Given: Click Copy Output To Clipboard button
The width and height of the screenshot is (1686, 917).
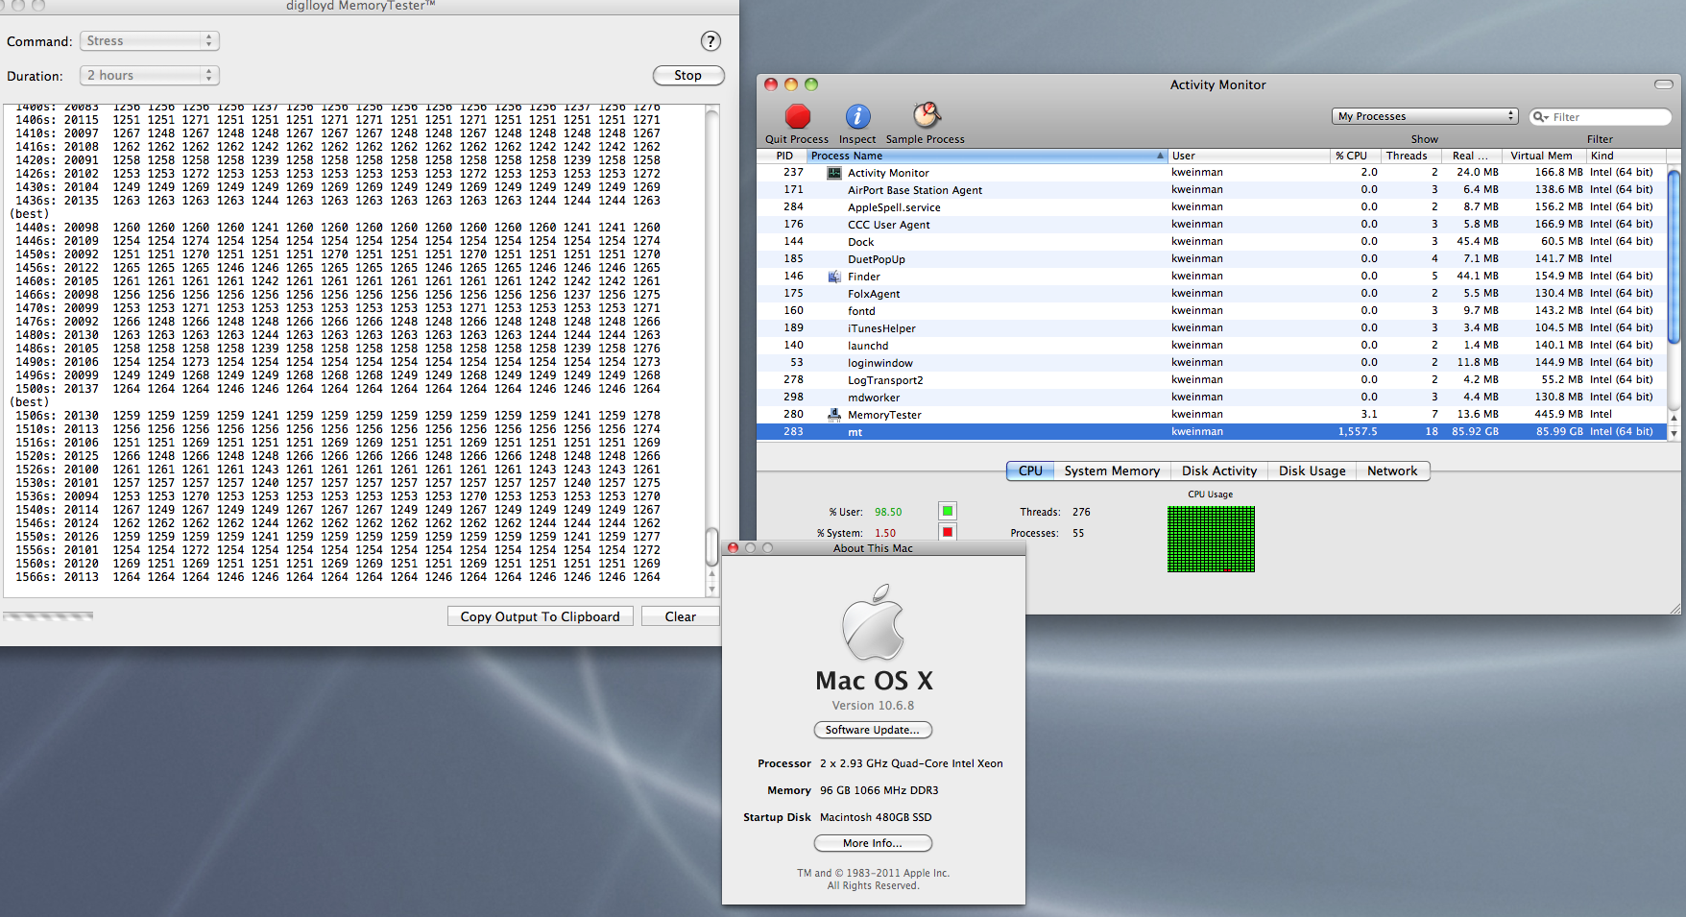Looking at the screenshot, I should coord(540,616).
